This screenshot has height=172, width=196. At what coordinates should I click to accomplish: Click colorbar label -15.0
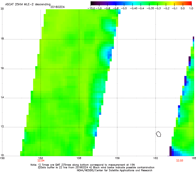click(91, 8)
